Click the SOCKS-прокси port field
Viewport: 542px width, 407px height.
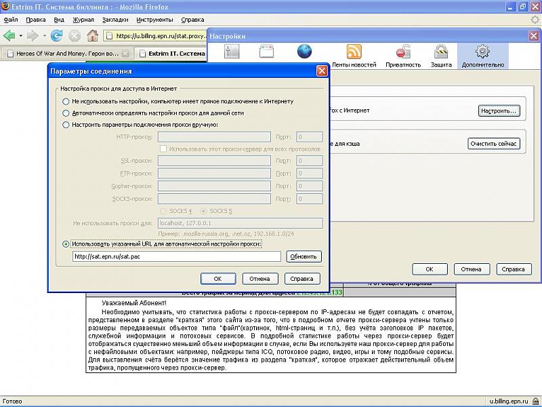click(x=310, y=199)
